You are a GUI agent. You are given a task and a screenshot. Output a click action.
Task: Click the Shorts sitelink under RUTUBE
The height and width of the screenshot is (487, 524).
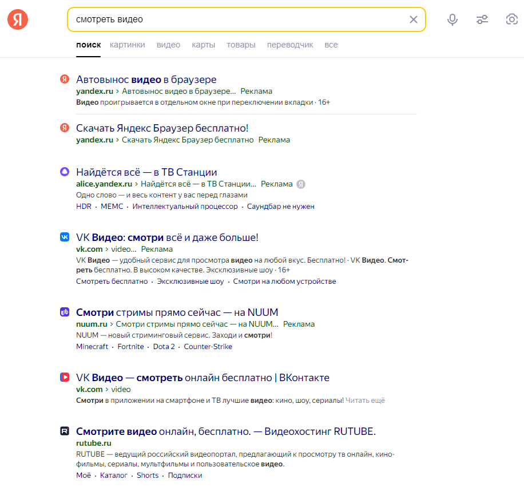(148, 476)
